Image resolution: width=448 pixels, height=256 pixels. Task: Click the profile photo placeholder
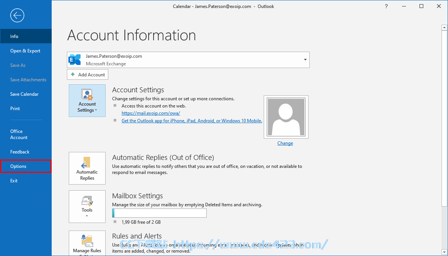286,117
